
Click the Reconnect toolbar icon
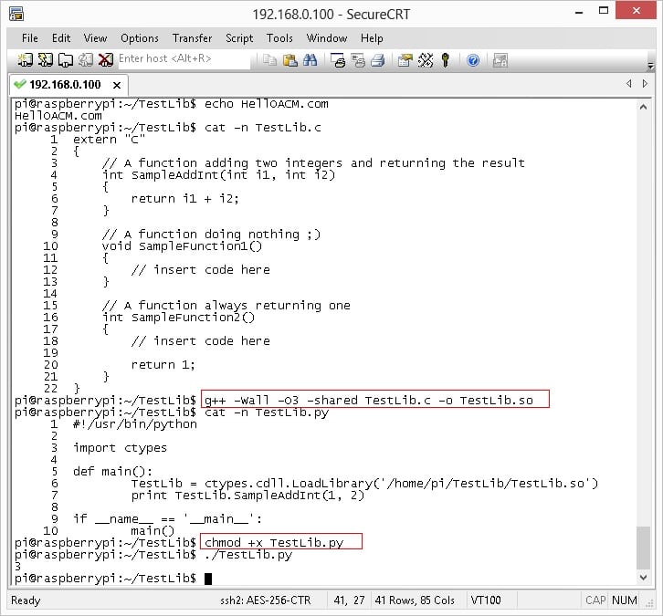tap(86, 60)
